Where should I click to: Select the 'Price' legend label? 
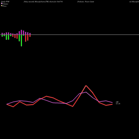pos(4,6)
